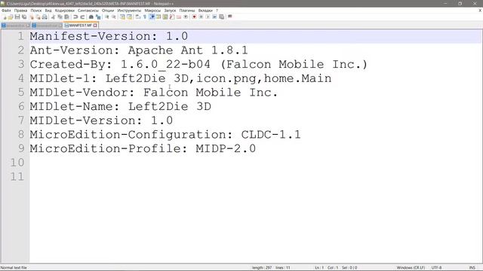The image size is (483, 271).
Task: Click the Copy toolbar icon
Action: 60,17
